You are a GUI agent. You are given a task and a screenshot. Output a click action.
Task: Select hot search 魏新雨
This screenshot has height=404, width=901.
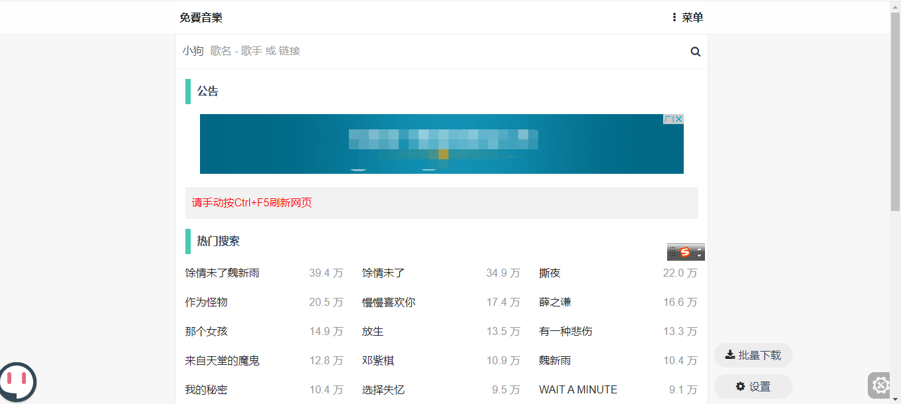click(555, 360)
